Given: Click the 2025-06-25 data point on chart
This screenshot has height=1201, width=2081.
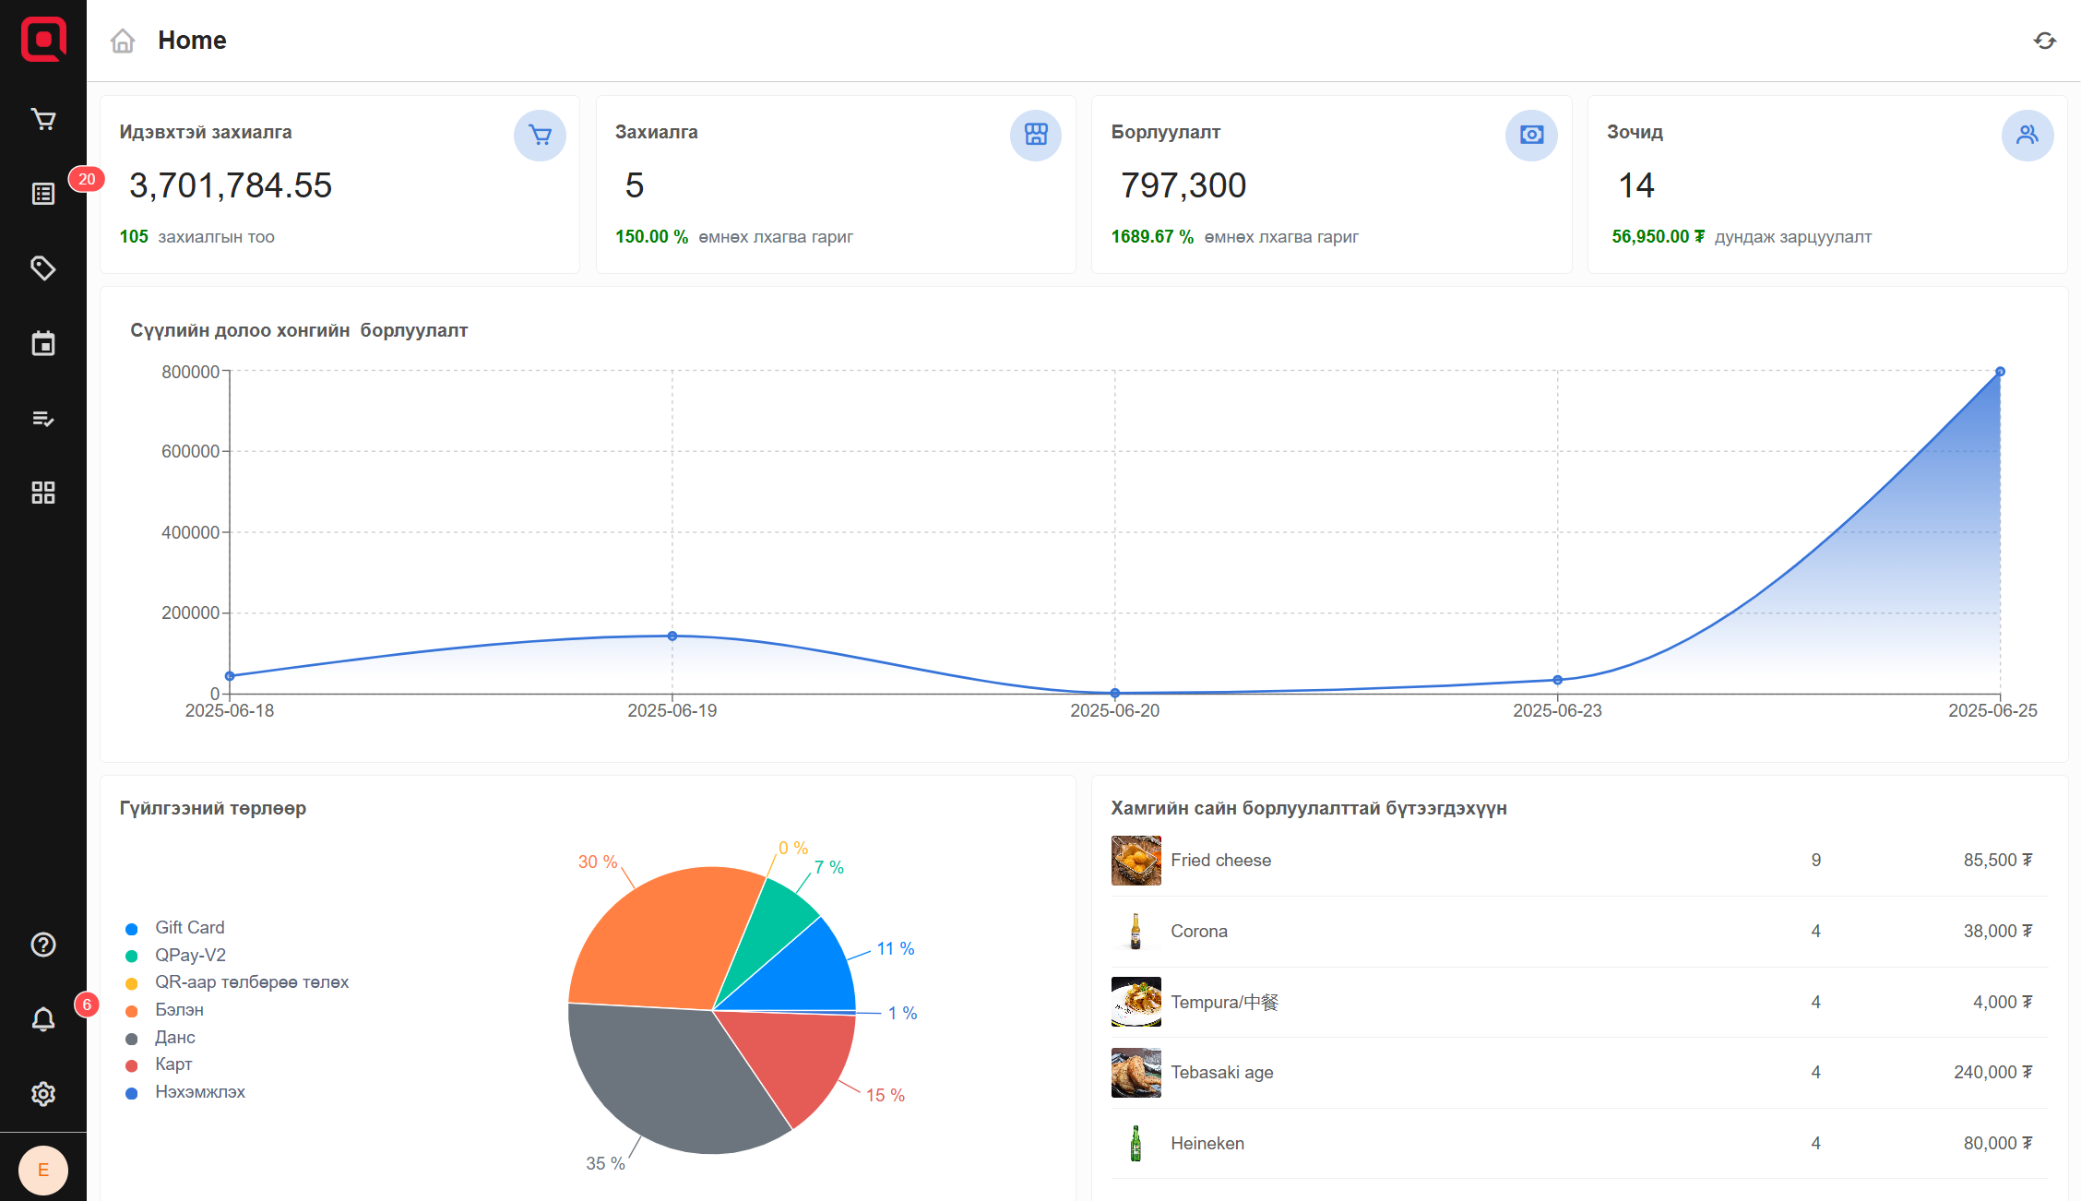Looking at the screenshot, I should pyautogui.click(x=2000, y=372).
